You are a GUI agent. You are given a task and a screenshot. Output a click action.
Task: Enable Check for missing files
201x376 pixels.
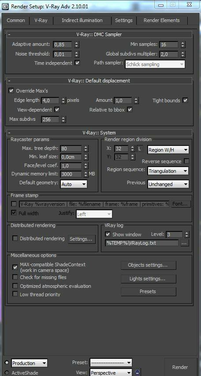click(15, 277)
